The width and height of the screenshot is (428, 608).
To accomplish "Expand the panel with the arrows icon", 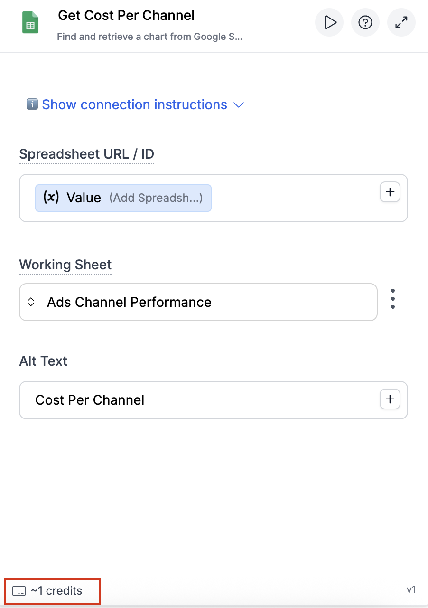I will 401,22.
